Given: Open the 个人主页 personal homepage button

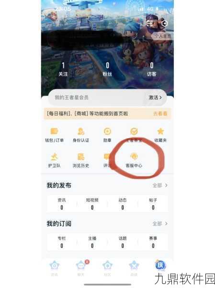Looking at the screenshot, I should click(162, 36).
